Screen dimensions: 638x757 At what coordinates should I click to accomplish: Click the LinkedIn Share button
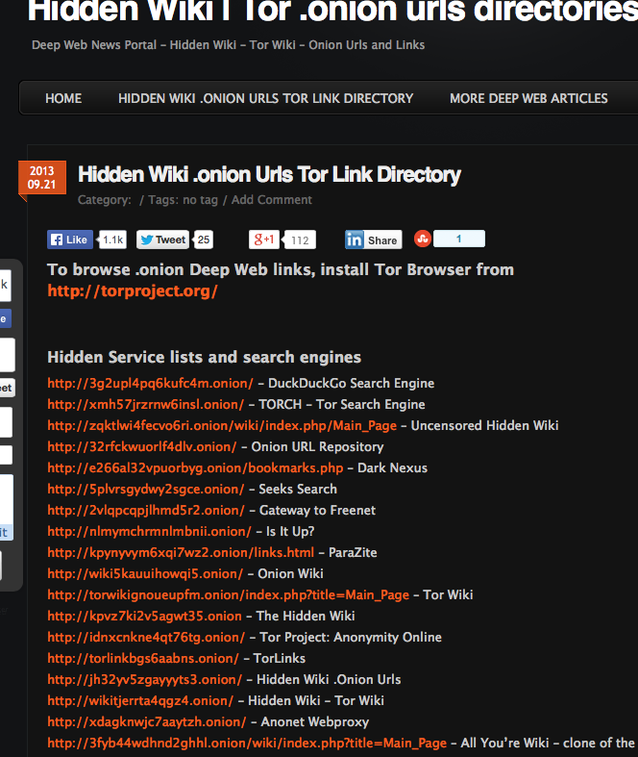[373, 240]
